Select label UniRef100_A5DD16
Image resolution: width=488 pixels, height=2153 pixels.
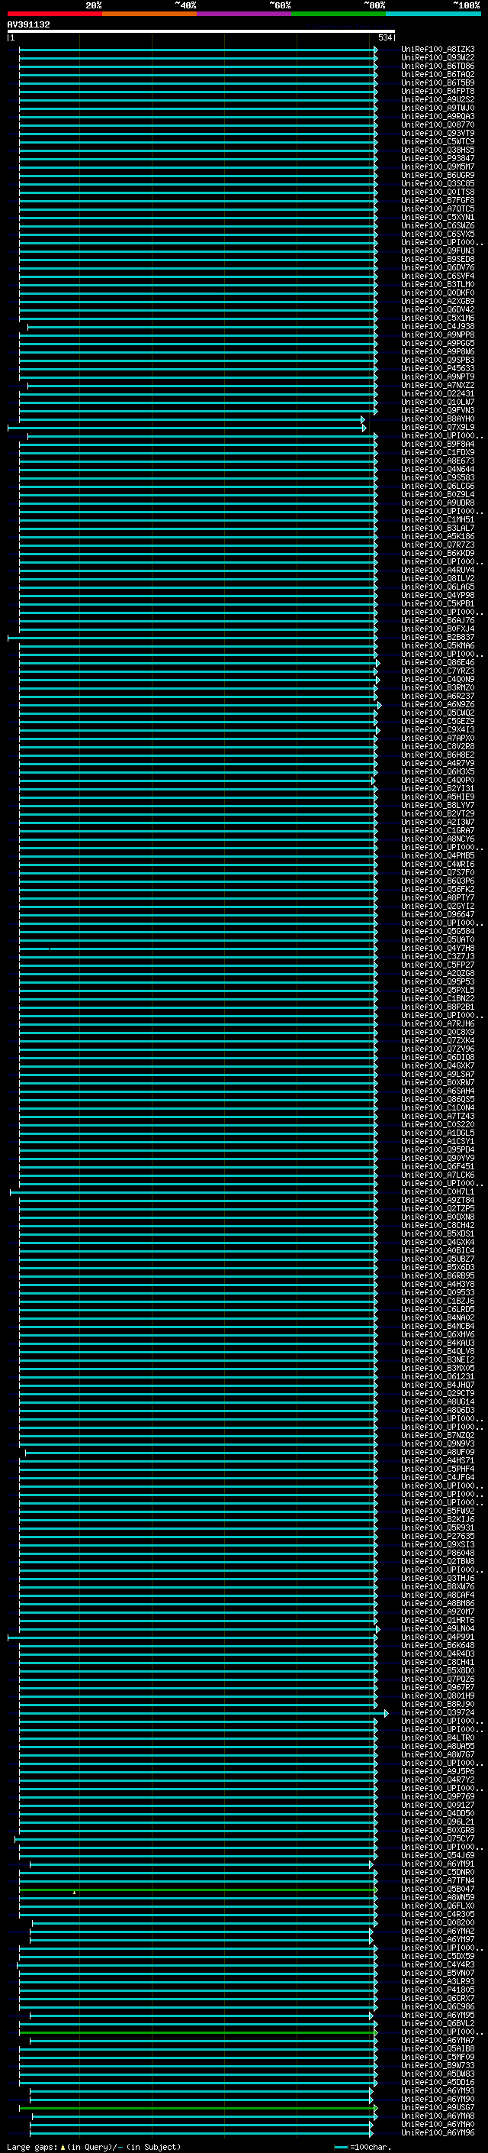point(438,2082)
